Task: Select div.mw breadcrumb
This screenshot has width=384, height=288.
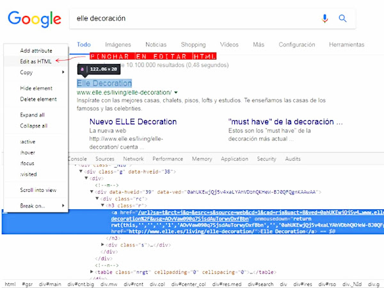Action: (x=109, y=284)
